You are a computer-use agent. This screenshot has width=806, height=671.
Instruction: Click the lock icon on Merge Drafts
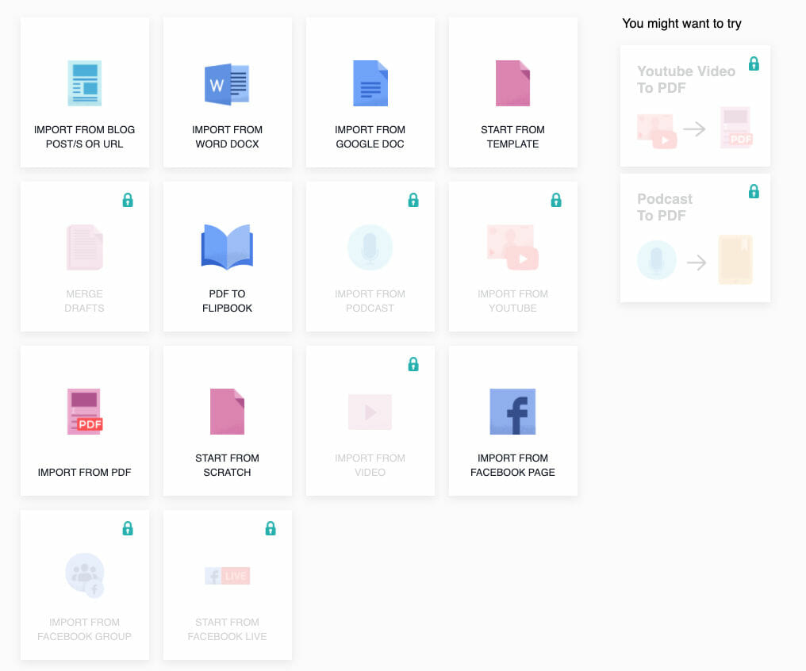[128, 201]
